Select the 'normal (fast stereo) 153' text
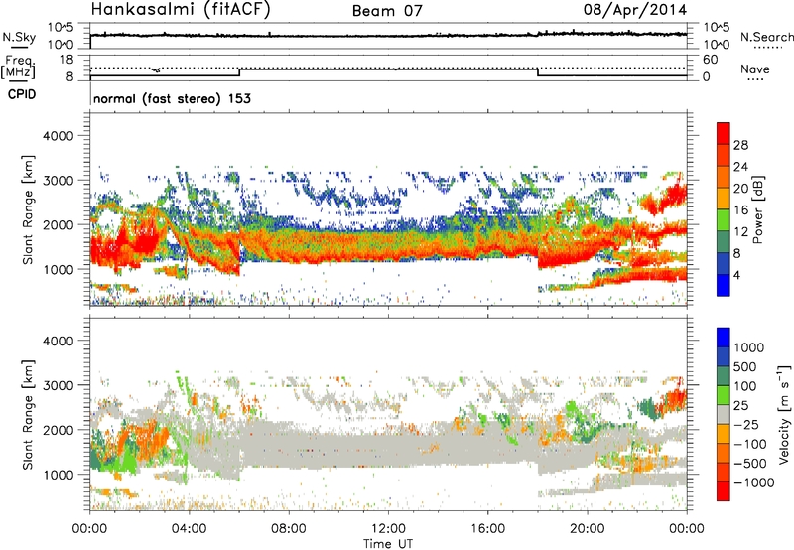 [172, 98]
